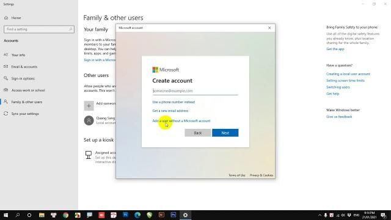
Task: Open Adobe Photoshop from taskbar
Action: click(174, 215)
